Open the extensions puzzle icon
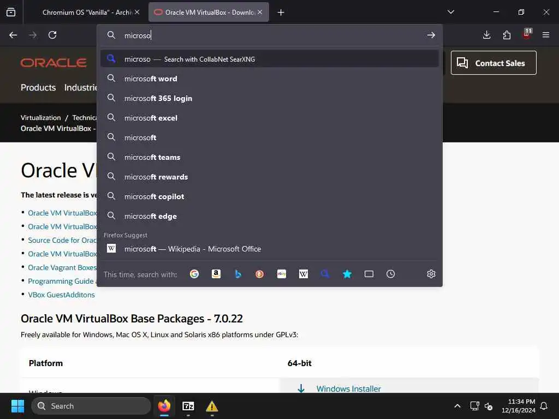 tap(507, 35)
